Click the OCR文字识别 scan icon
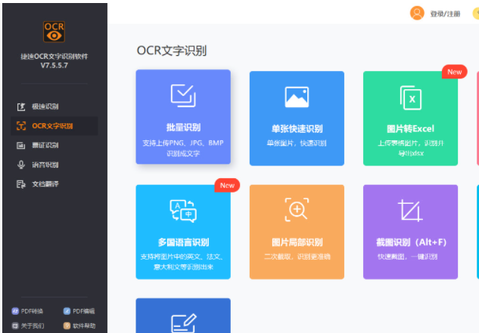 20,125
